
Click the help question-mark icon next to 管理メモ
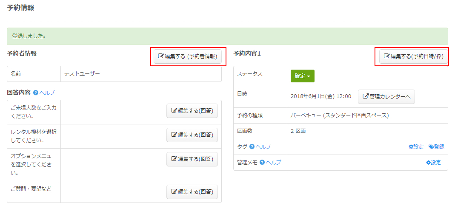262,162
